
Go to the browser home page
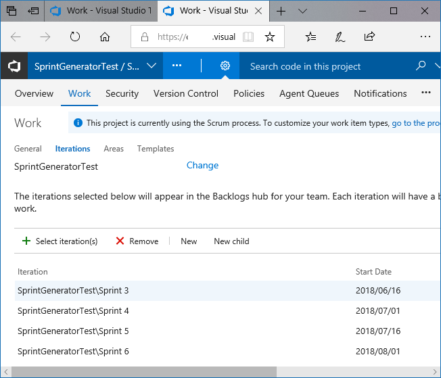point(105,37)
